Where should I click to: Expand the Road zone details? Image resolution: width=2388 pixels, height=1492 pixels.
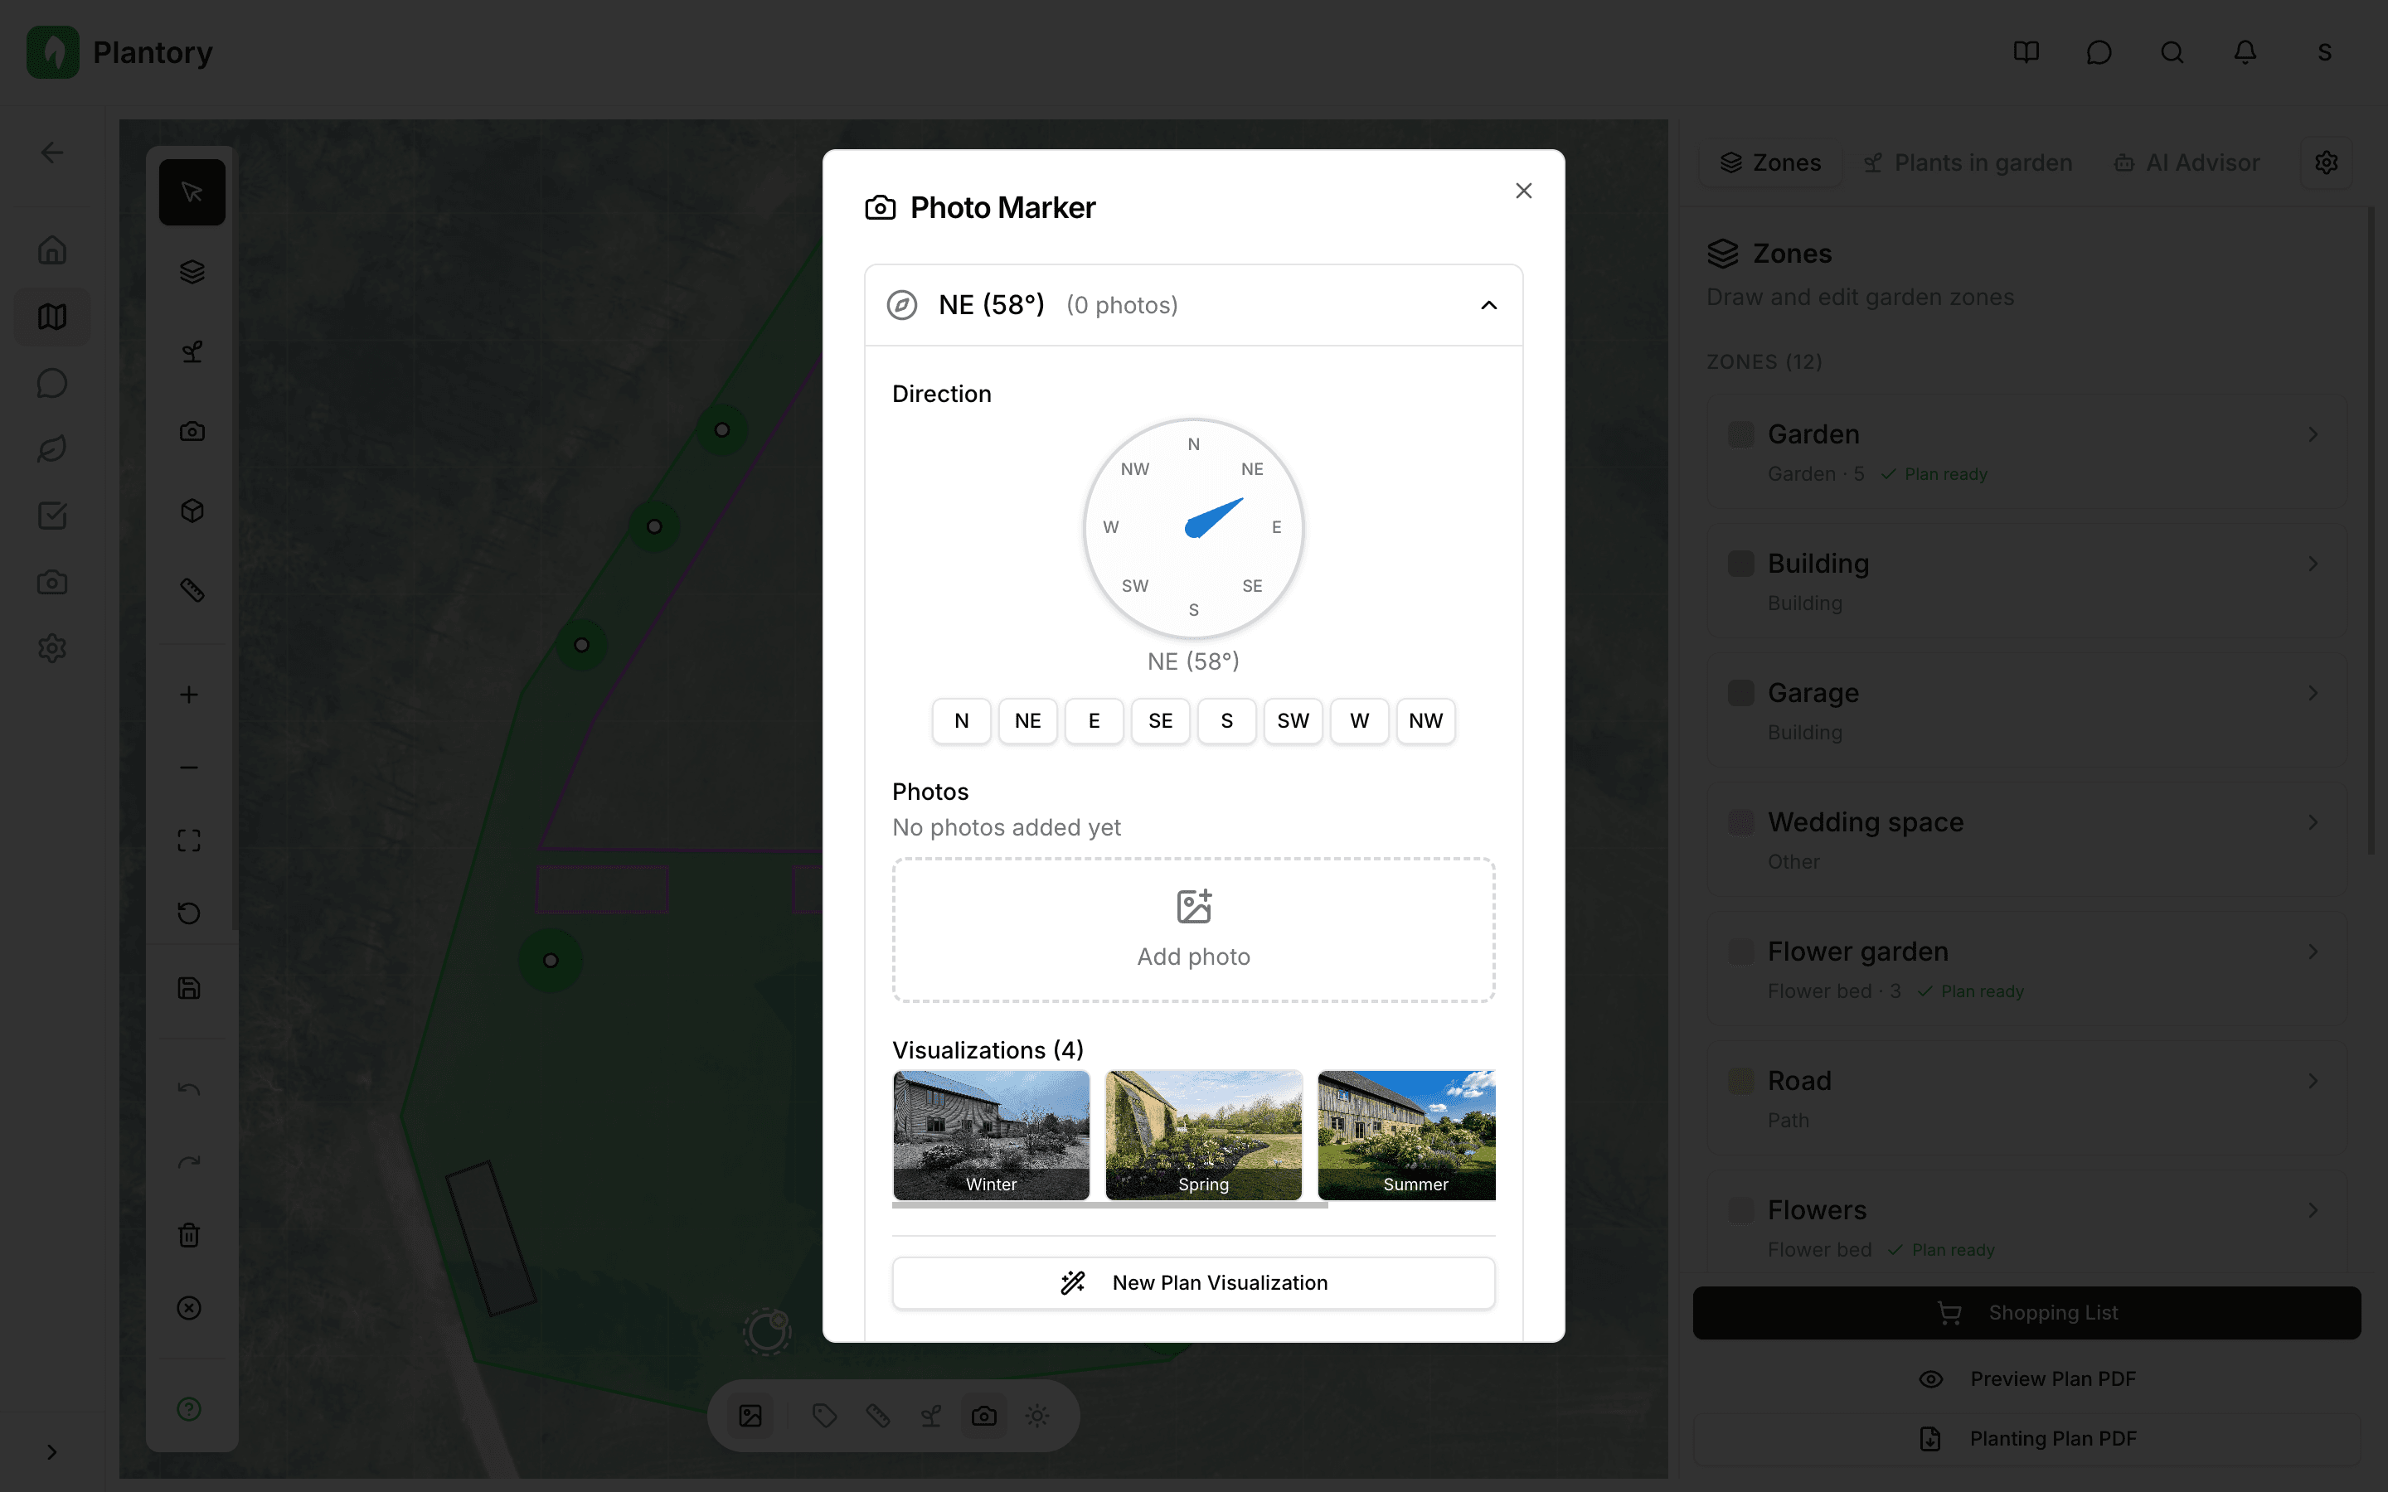click(x=2312, y=1081)
